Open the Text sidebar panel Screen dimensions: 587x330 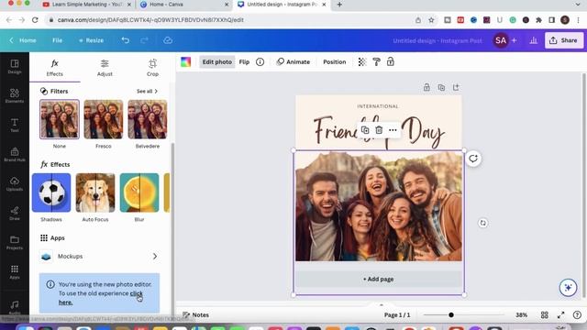pos(15,125)
